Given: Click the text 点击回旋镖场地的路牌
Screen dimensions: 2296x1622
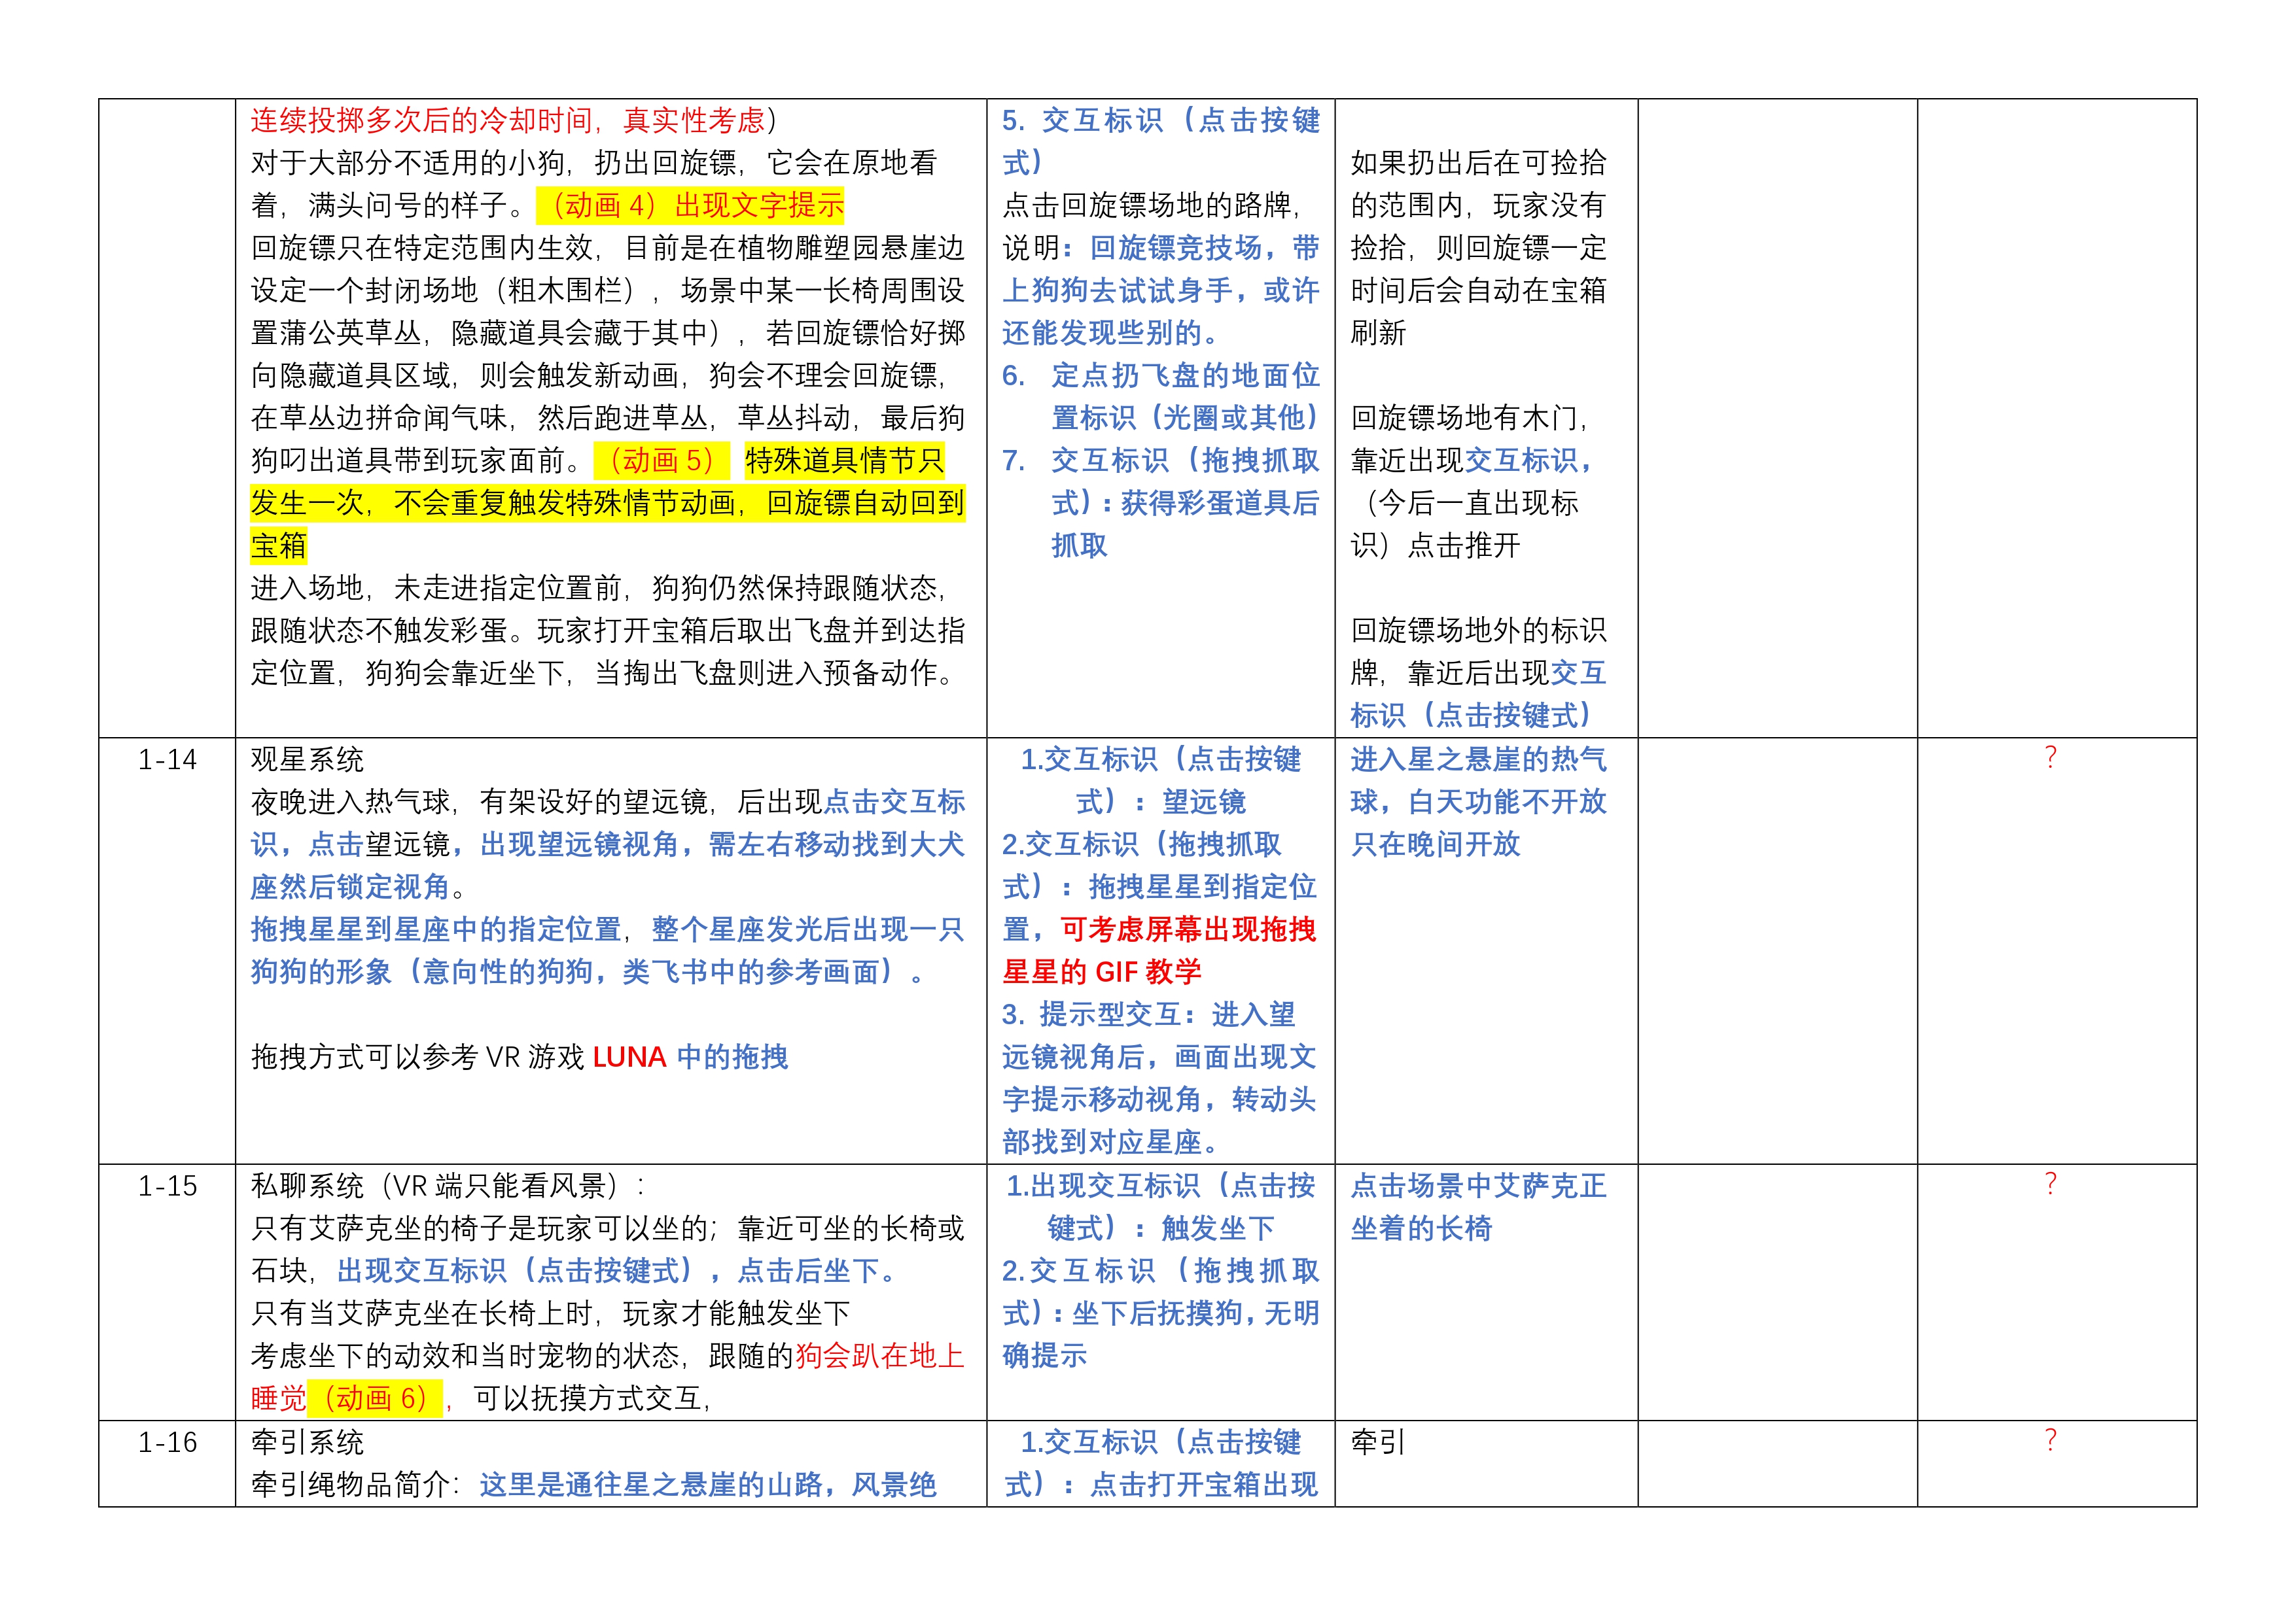Looking at the screenshot, I should pyautogui.click(x=1147, y=205).
